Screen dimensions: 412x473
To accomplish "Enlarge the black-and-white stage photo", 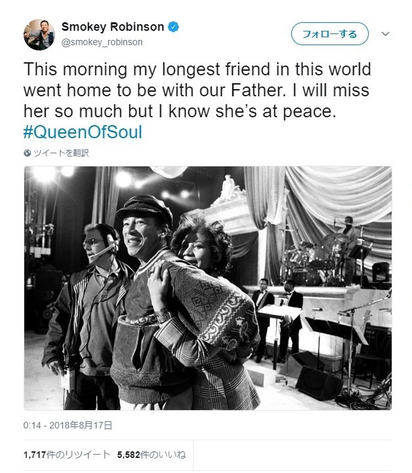I will coord(207,288).
